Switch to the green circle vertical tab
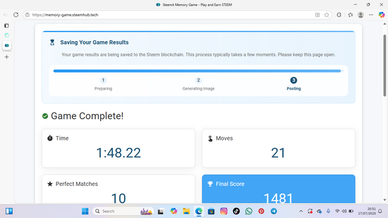388x218 pixels. [x=7, y=35]
